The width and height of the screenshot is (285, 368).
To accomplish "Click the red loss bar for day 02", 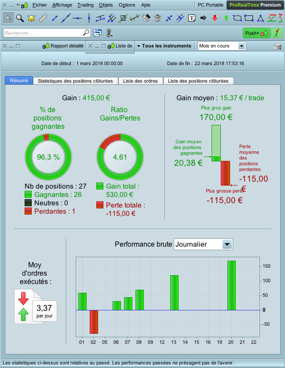I will click(x=94, y=322).
